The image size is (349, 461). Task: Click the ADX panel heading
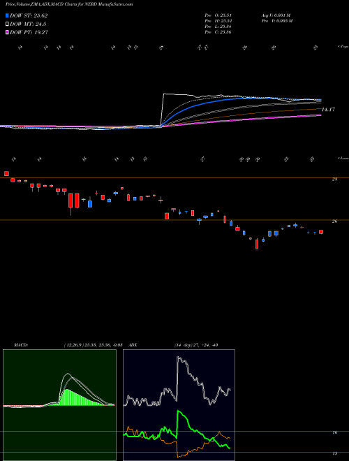133,345
